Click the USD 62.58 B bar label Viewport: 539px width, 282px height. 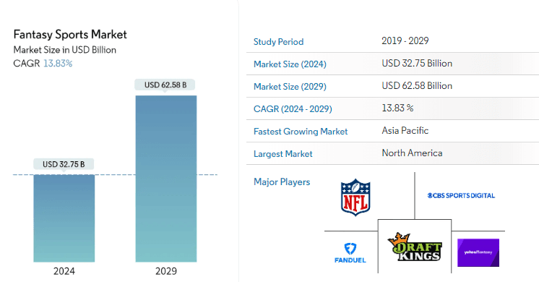pos(165,85)
